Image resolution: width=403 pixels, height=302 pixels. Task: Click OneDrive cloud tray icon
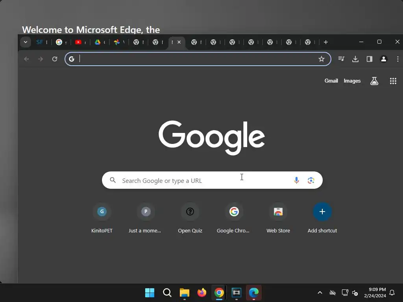click(x=333, y=293)
